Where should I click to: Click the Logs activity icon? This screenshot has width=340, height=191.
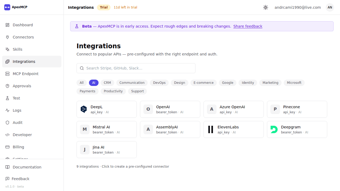coord(7,110)
